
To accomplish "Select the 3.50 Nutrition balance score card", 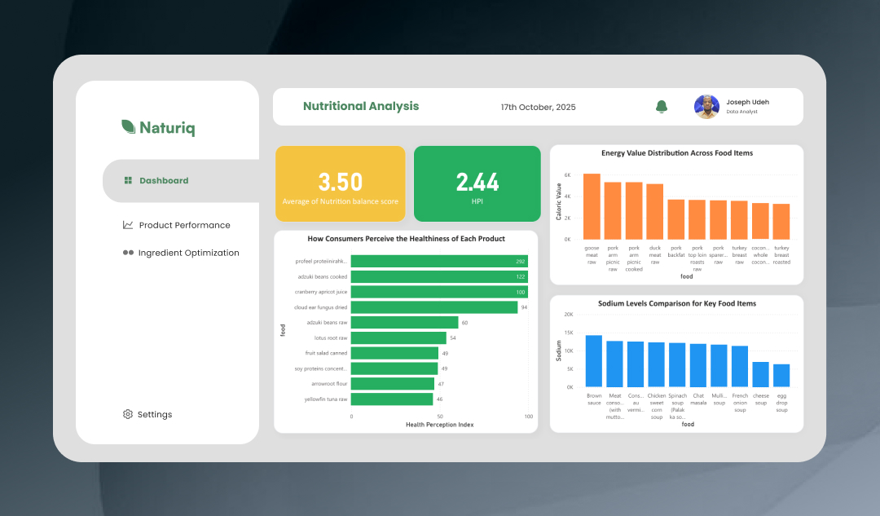I will coord(340,183).
